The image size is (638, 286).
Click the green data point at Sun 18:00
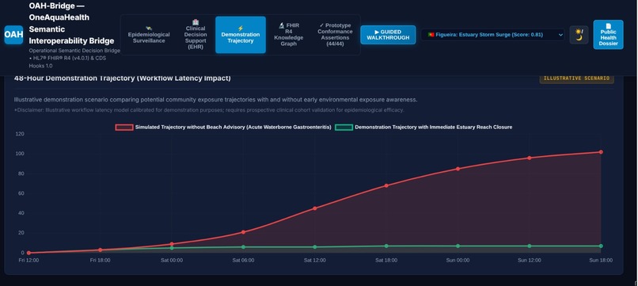click(x=601, y=246)
